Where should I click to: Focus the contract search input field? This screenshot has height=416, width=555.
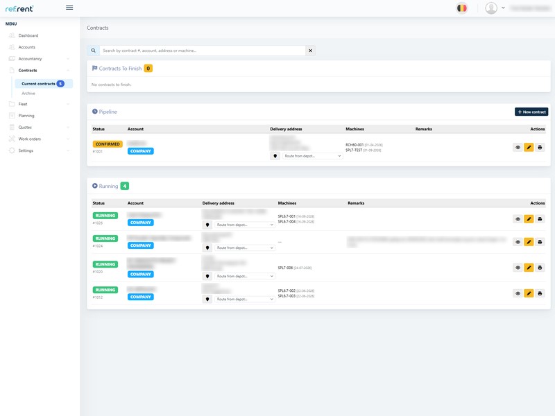[x=203, y=51]
